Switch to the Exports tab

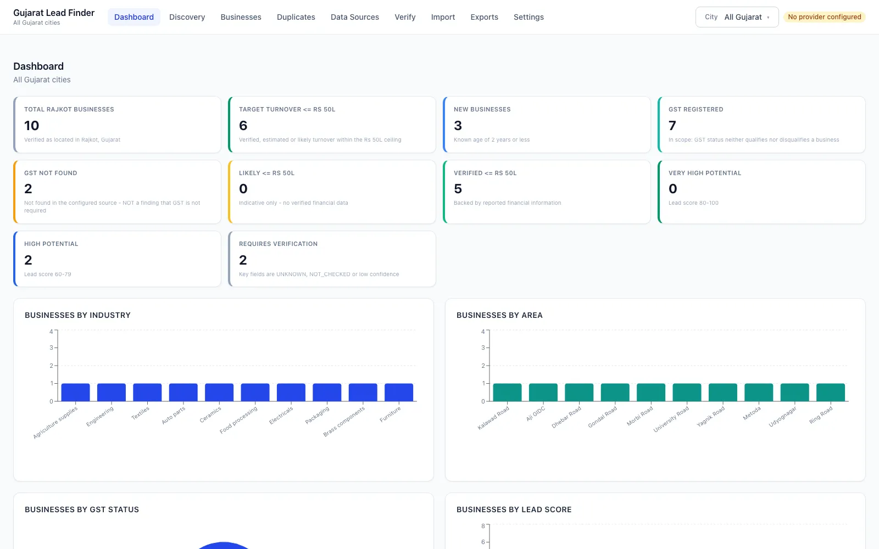pos(484,17)
